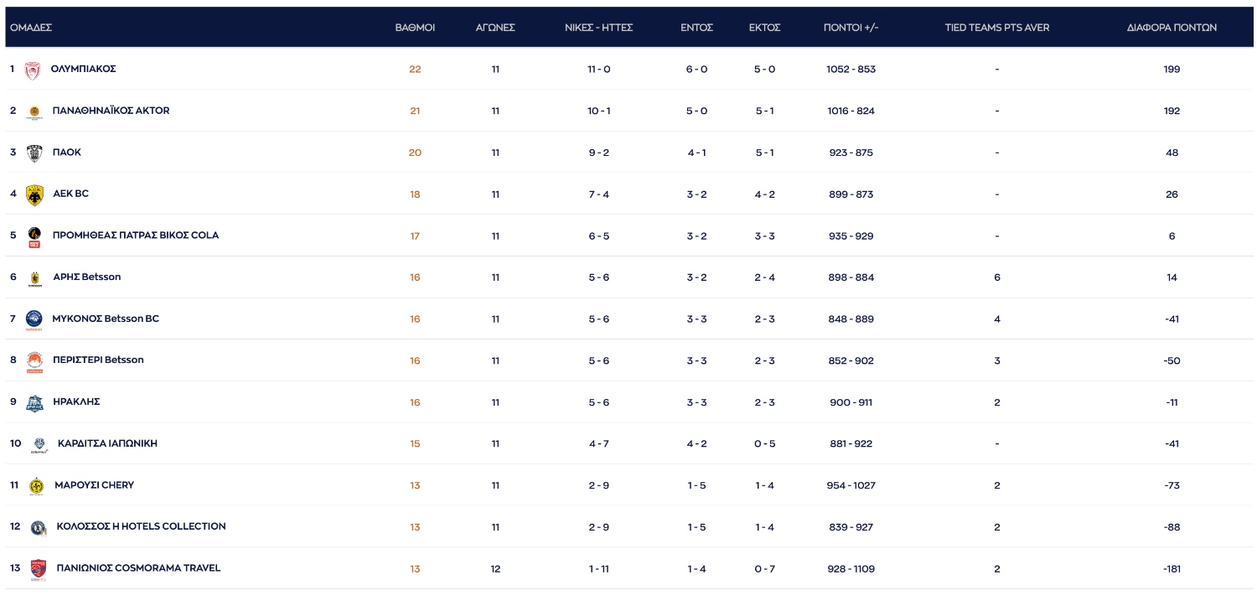
Task: Click the ΟΜΑΔΕΣ column header
Action: pos(31,28)
